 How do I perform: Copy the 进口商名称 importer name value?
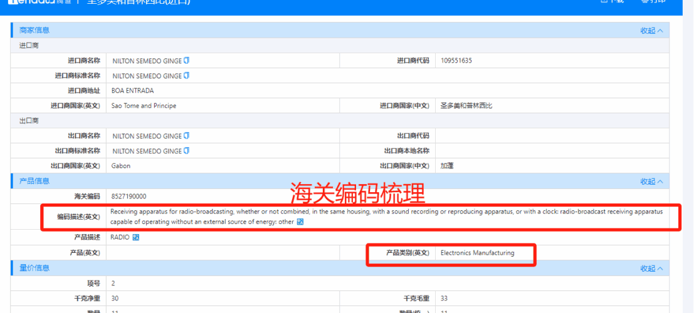[x=186, y=61]
